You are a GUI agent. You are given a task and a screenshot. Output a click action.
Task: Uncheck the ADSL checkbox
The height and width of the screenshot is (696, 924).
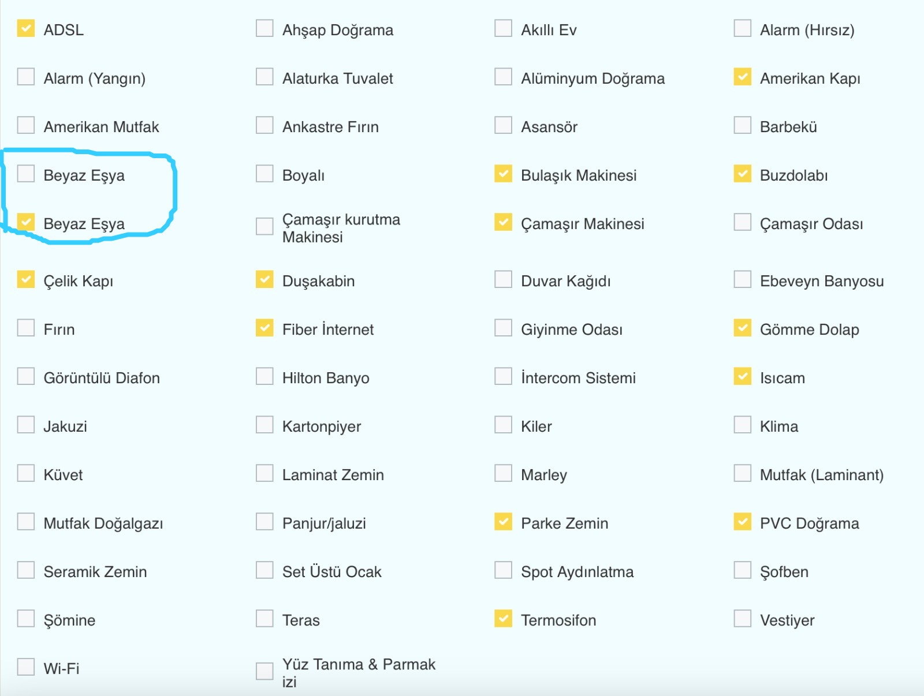(26, 28)
